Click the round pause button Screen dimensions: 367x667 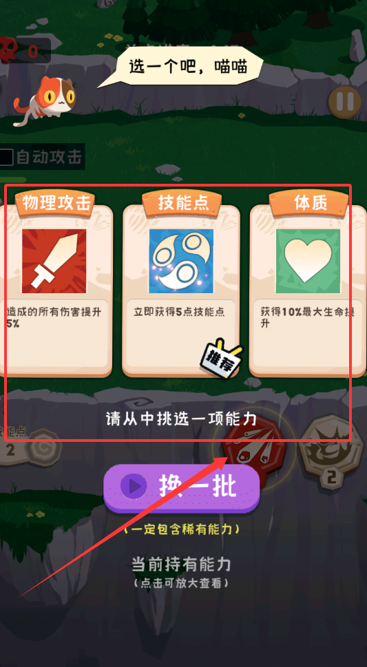point(345,102)
